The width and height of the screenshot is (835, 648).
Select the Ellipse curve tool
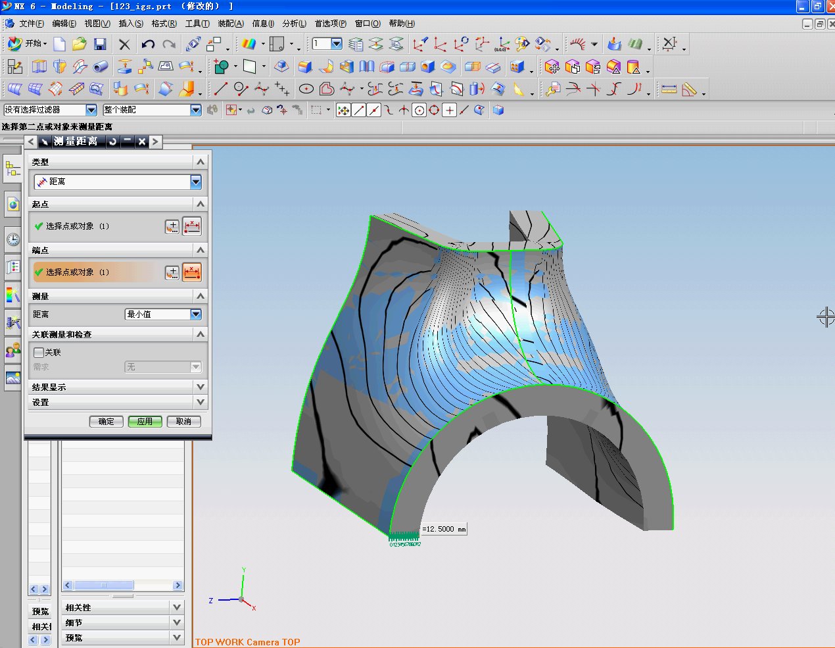pos(306,89)
